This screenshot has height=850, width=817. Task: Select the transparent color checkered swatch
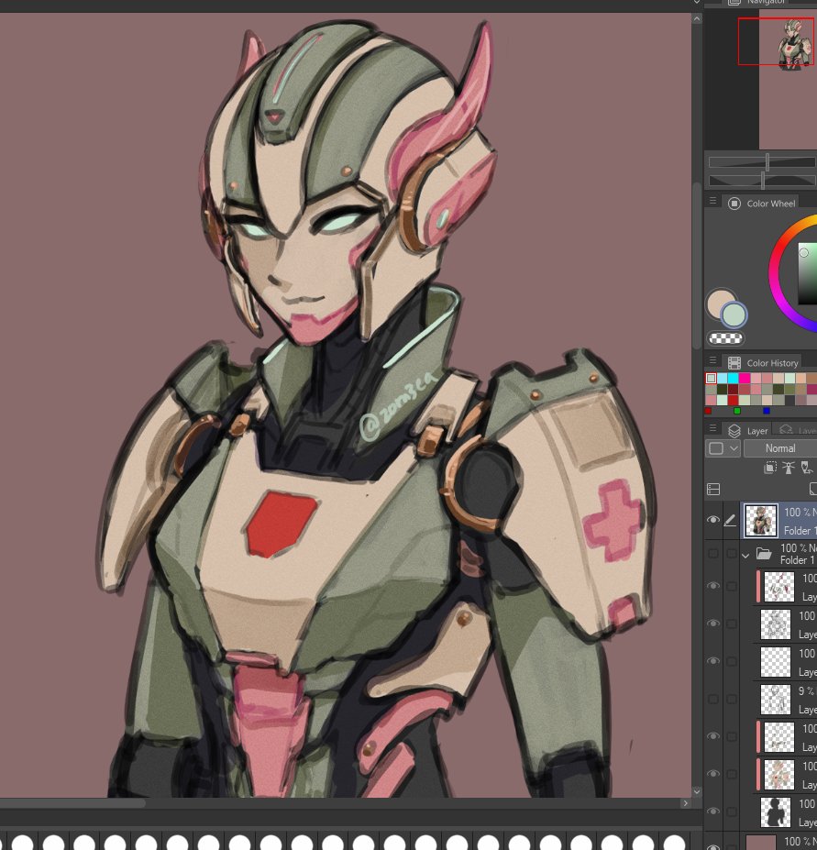point(726,338)
